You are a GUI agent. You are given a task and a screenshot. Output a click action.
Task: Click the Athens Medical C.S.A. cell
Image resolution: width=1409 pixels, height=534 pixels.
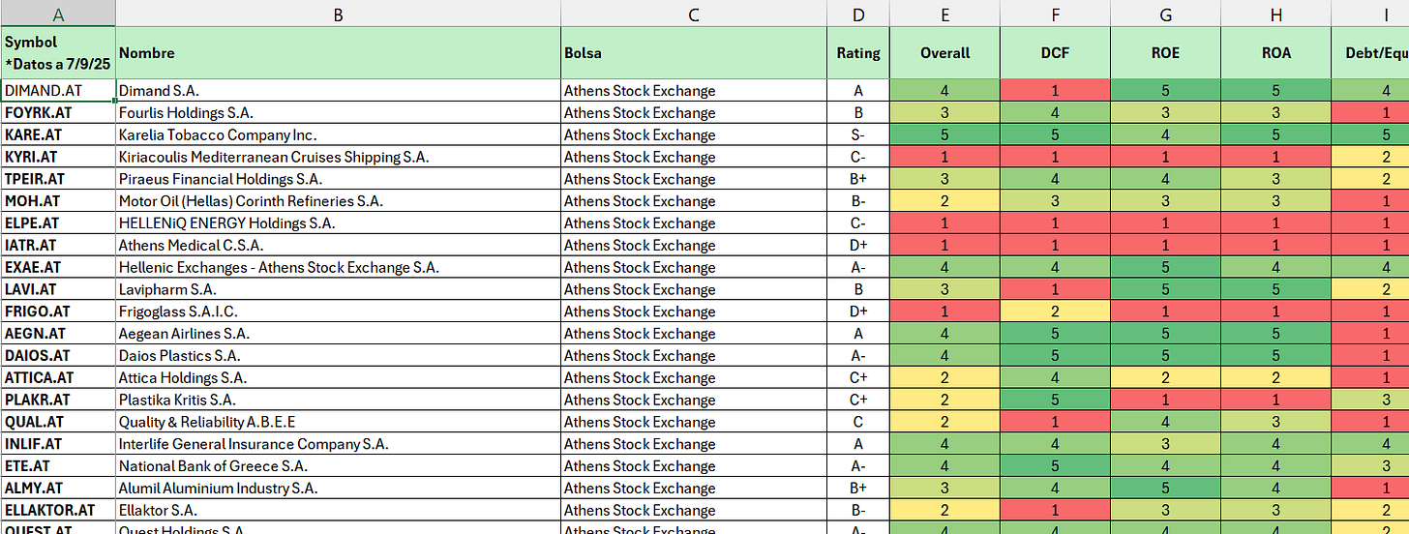click(x=338, y=246)
